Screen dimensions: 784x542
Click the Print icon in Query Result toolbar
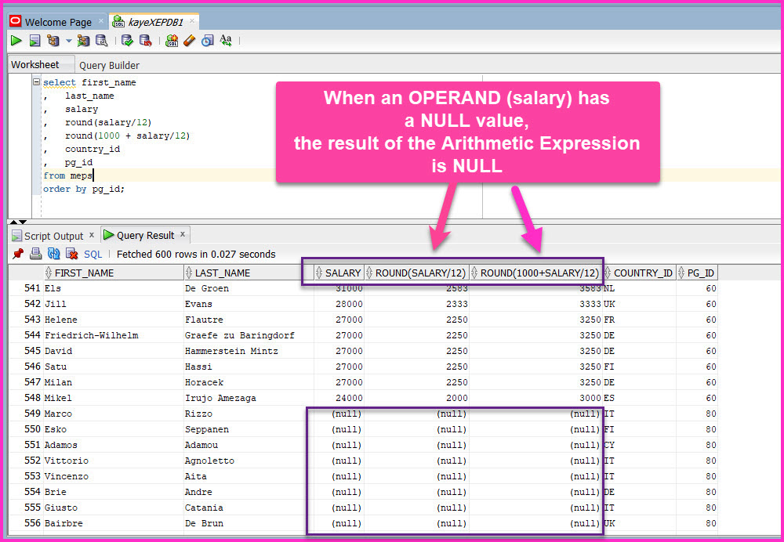click(35, 254)
